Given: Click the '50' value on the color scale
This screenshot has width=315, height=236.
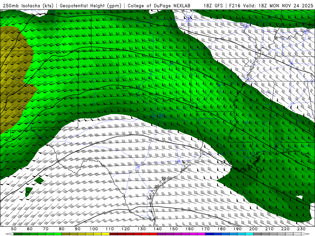Looking at the screenshot, I should click(x=14, y=229).
